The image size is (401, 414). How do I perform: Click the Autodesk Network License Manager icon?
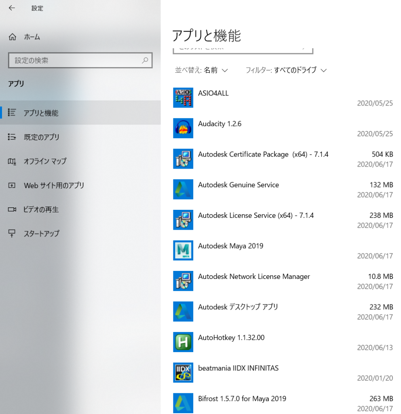183,281
